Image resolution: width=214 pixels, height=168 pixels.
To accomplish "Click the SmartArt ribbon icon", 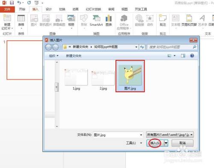I will (96, 18).
